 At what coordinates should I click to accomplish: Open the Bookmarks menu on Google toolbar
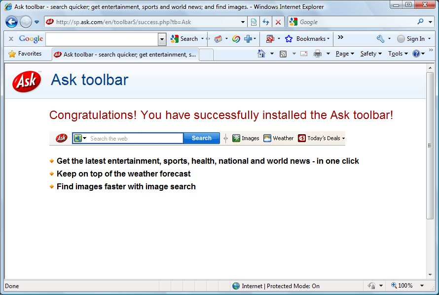307,39
